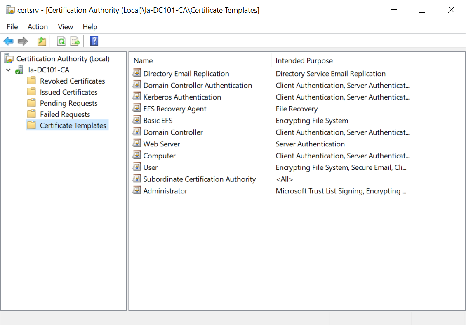Click the Revoked Certificates folder icon

pos(31,81)
